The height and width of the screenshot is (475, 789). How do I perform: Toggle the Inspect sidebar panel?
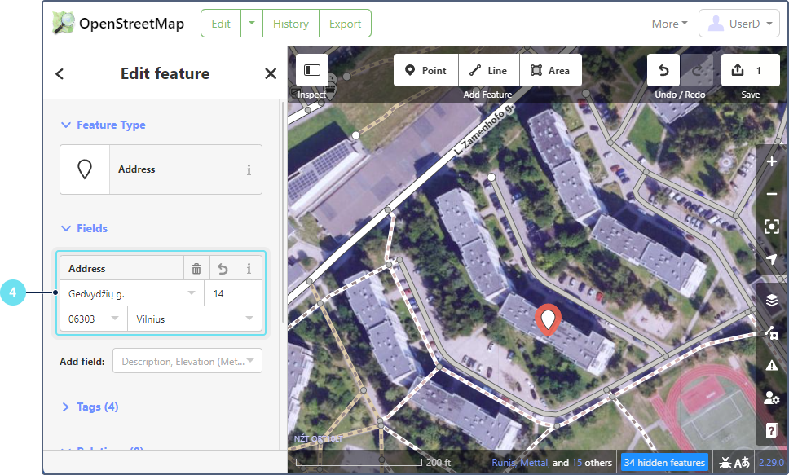click(312, 71)
